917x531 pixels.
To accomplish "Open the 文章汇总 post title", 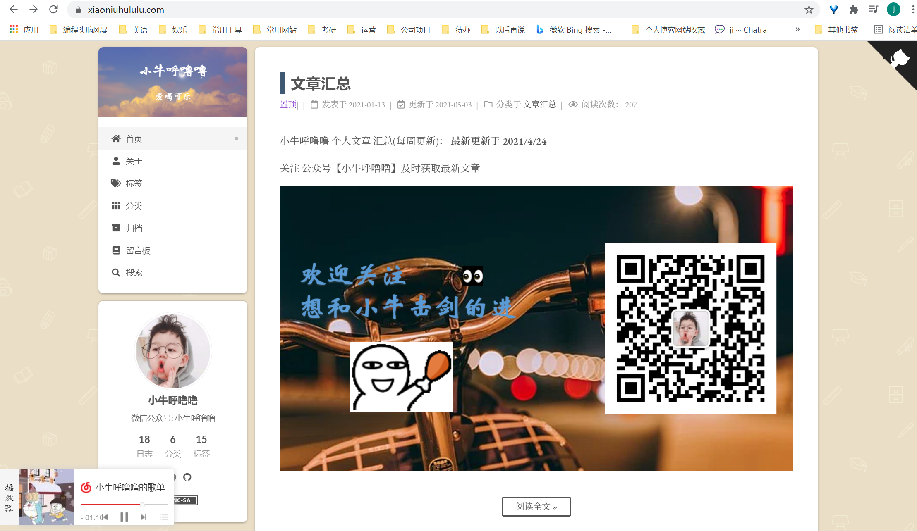I will [321, 84].
